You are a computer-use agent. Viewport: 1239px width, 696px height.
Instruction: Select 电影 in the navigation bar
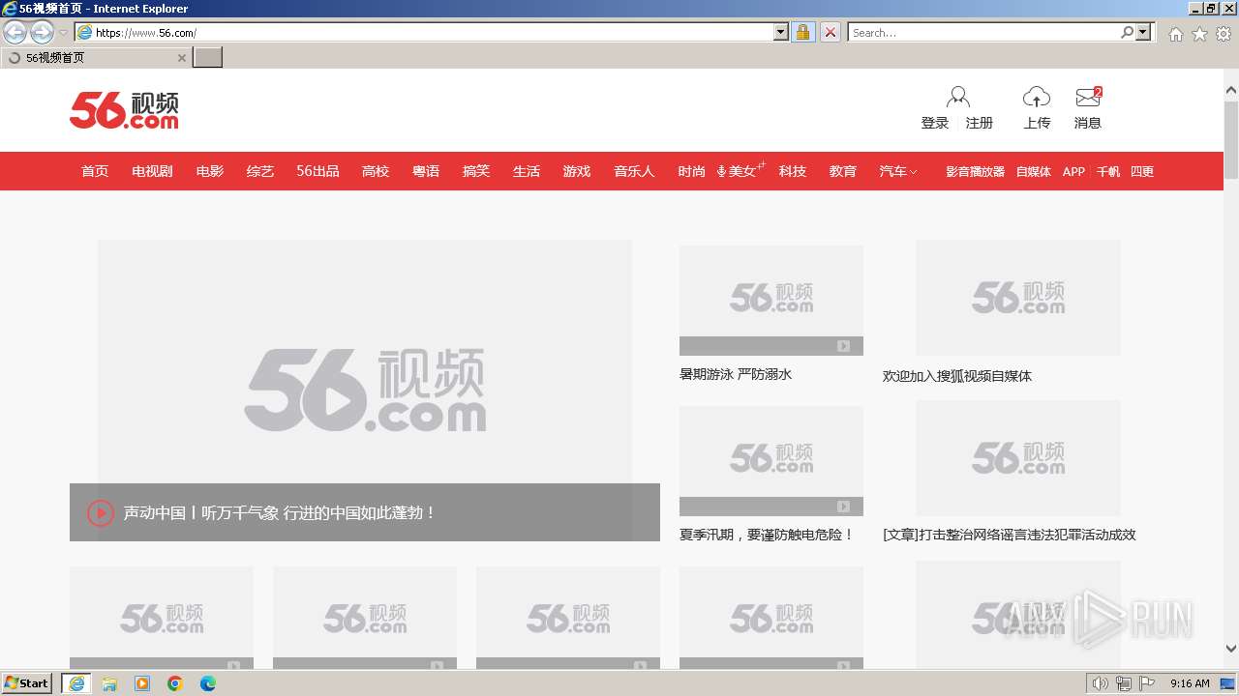(210, 171)
